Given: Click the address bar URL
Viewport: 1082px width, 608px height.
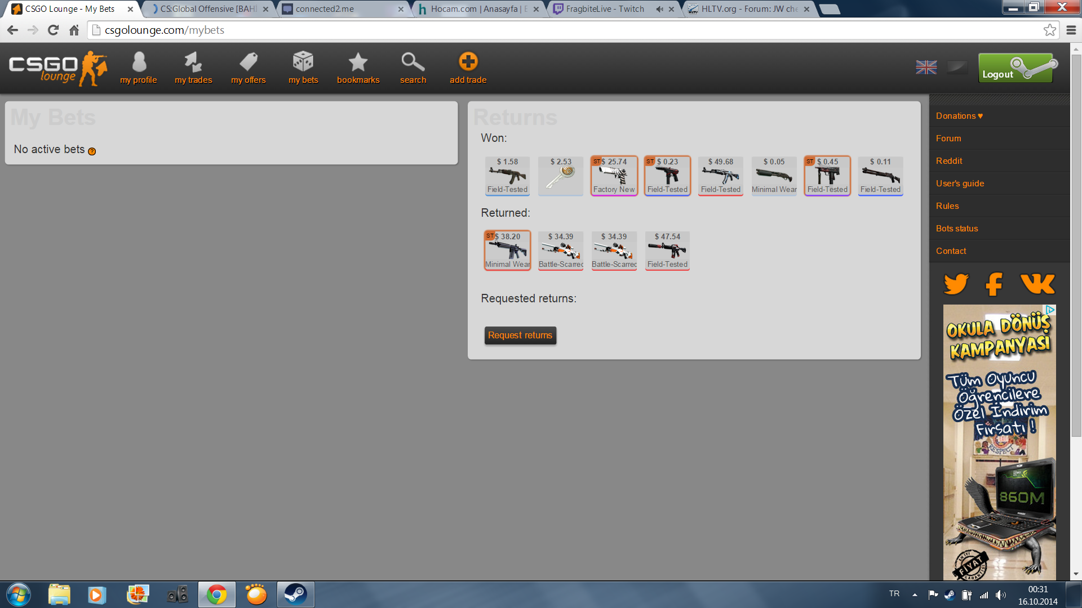Looking at the screenshot, I should (x=165, y=30).
